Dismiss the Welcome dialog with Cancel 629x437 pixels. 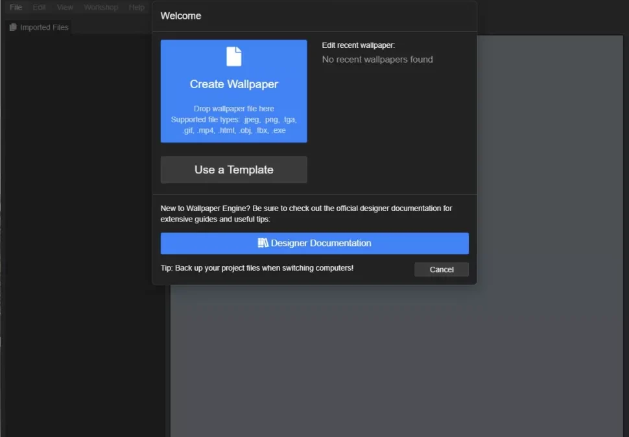click(441, 269)
